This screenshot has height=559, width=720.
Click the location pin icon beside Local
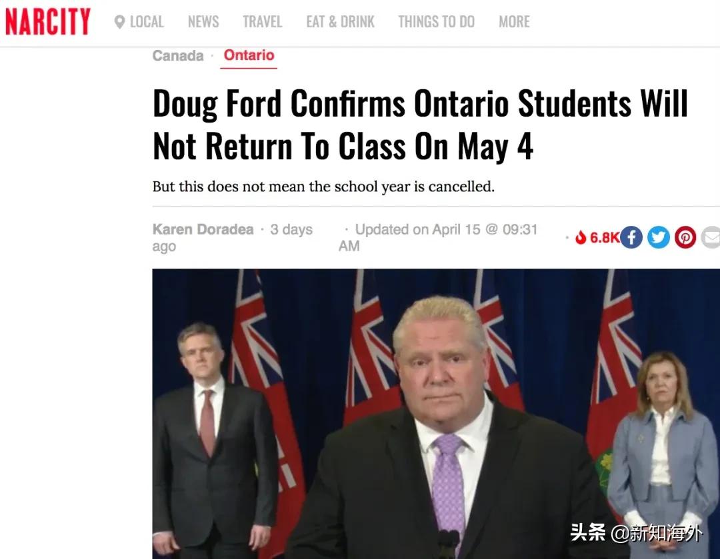[119, 22]
